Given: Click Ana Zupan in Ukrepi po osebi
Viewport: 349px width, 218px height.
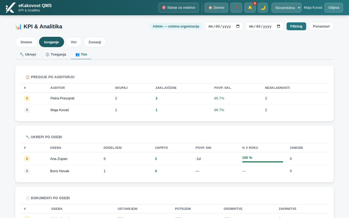Looking at the screenshot, I should (x=59, y=159).
